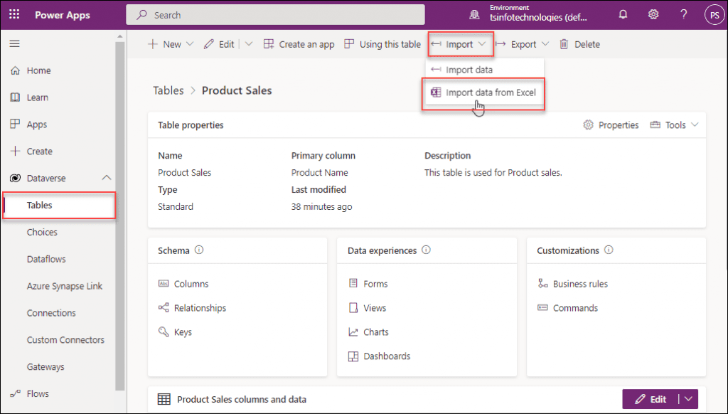Click the Business rules icon

click(542, 283)
